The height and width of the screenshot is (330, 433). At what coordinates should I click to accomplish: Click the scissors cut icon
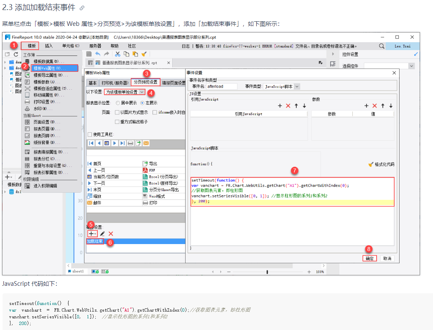(117, 54)
